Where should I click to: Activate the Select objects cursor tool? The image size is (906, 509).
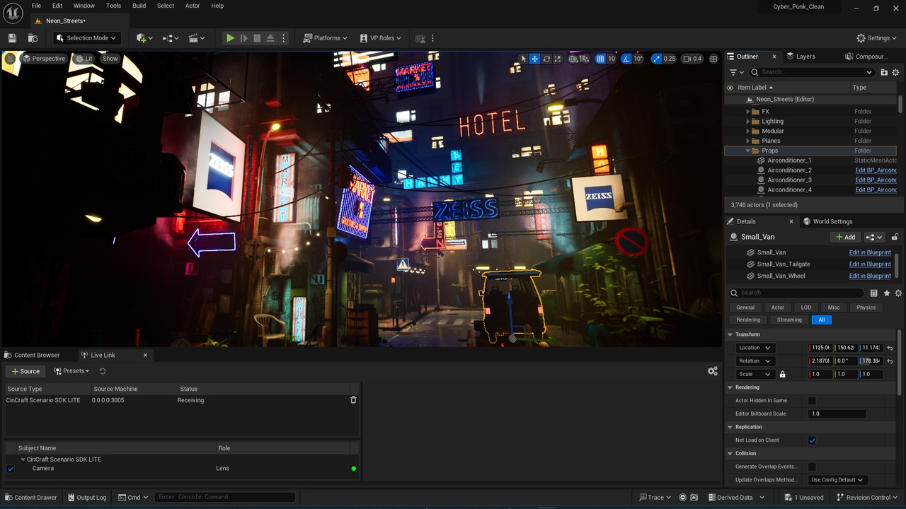(523, 59)
